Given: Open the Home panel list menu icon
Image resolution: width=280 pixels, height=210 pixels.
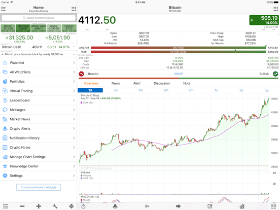Looking at the screenshot, I should (4, 9).
